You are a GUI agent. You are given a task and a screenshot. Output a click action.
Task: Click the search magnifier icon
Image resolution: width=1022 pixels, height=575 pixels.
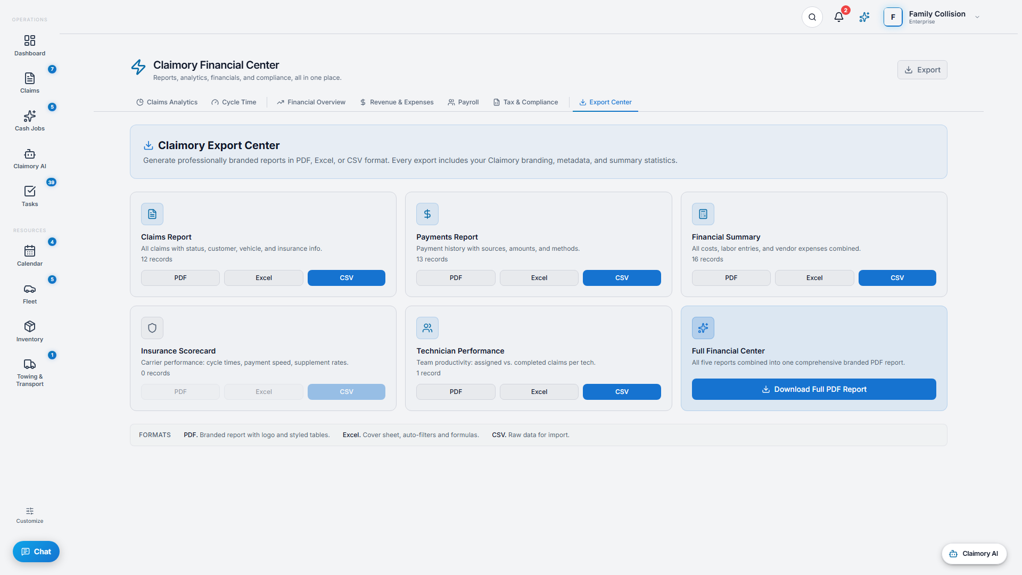[x=812, y=17]
